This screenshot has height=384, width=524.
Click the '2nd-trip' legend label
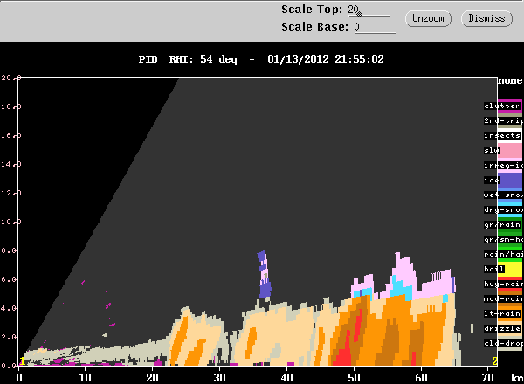(x=504, y=120)
